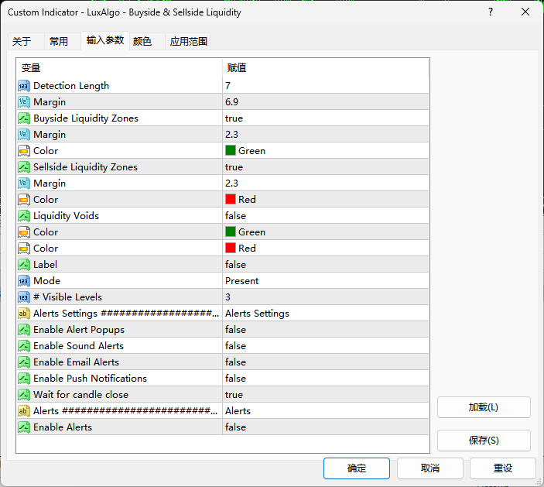
Task: Click the string icon beside Alerts Settings
Action: pyautogui.click(x=24, y=314)
